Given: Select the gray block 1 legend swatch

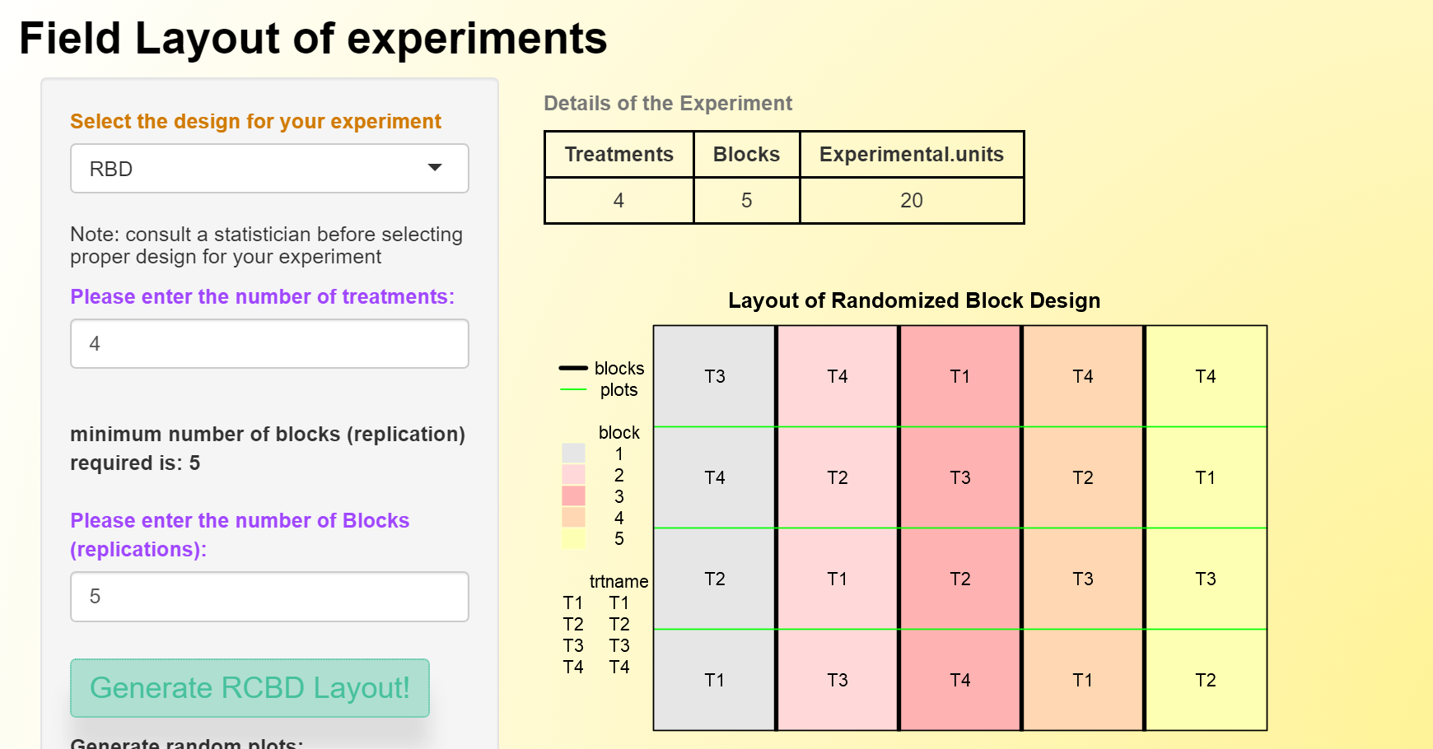Looking at the screenshot, I should (573, 454).
